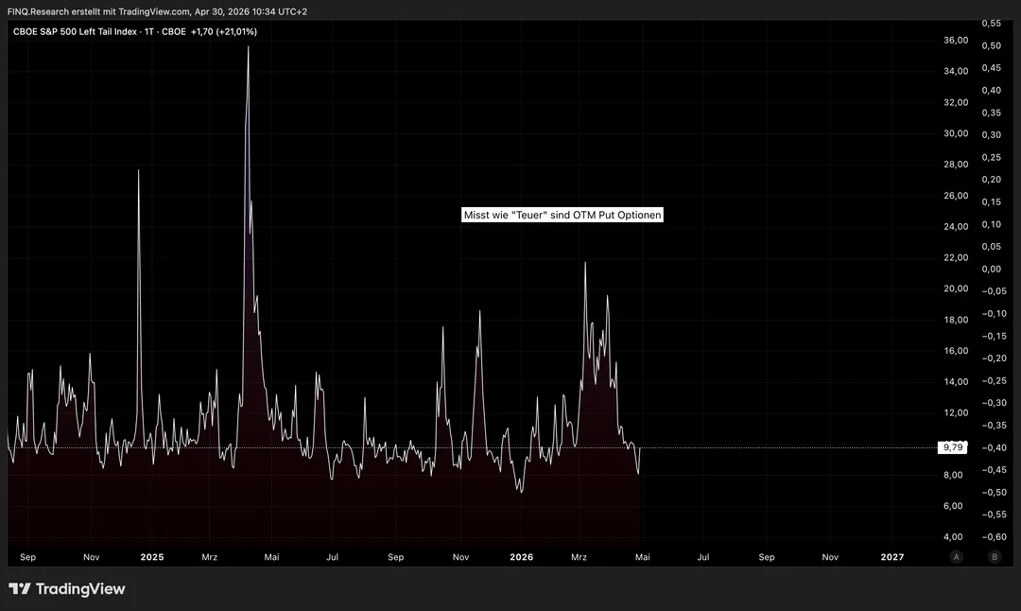Click the 2025 label on time axis

pos(151,557)
